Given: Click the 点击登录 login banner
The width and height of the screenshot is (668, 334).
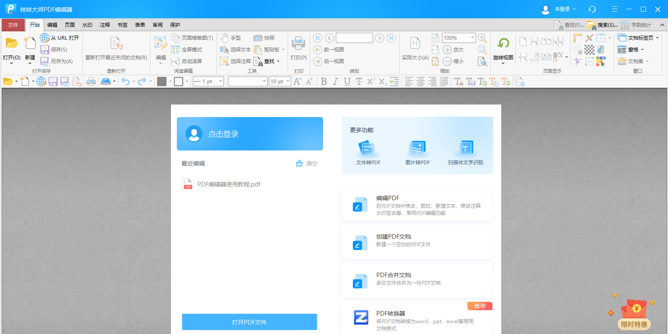Looking at the screenshot, I should 250,134.
